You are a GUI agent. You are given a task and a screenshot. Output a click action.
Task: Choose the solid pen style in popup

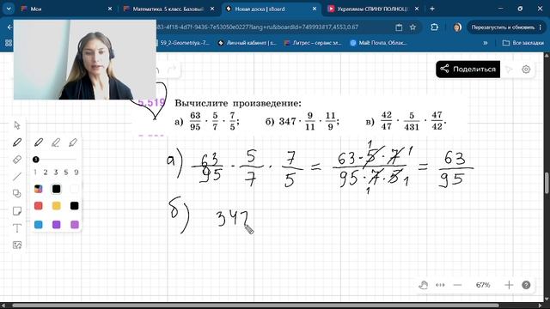(x=39, y=142)
